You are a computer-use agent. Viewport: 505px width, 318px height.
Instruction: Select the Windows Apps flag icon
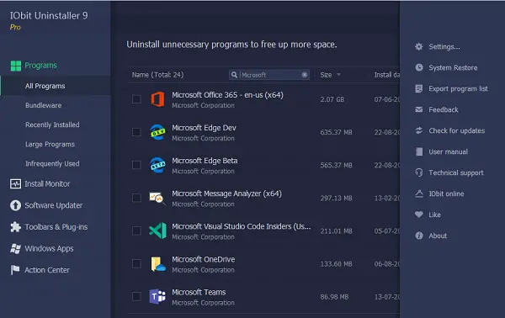[x=15, y=248]
